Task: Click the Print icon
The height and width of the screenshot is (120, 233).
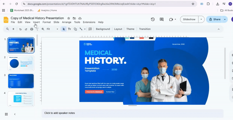Action: click(32, 29)
